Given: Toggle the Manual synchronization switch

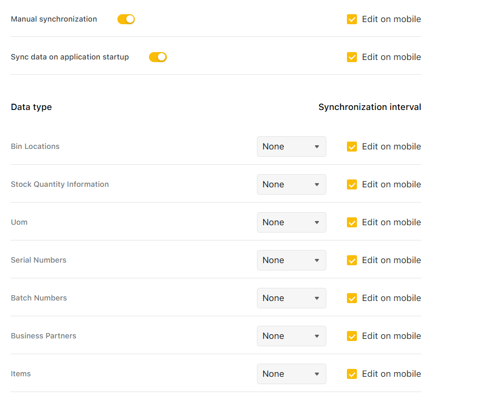Looking at the screenshot, I should pos(126,19).
